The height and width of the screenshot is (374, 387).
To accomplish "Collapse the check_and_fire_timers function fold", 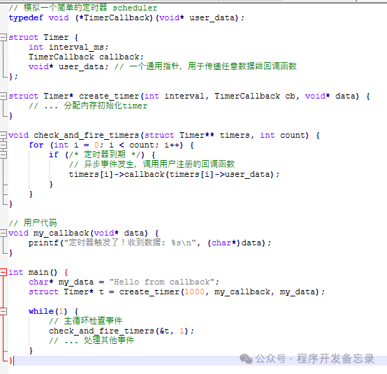I will click(x=3, y=135).
